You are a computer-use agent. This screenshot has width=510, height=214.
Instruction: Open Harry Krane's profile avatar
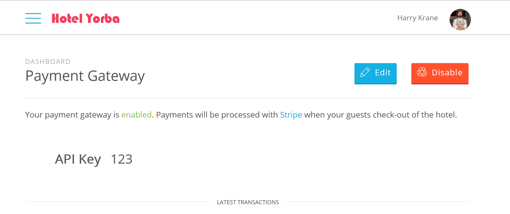tap(460, 20)
